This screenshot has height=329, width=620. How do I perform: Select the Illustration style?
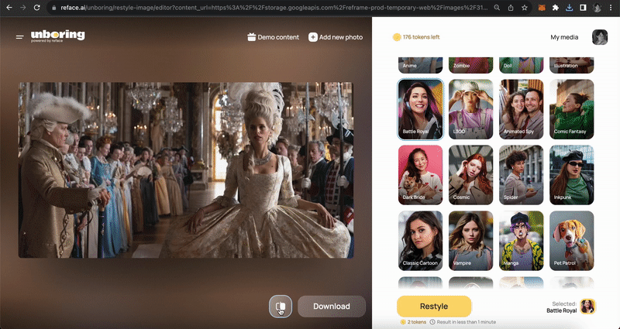[571, 65]
